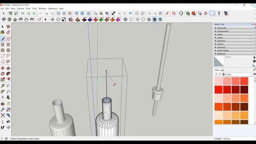Expand the Shadows panel
The height and width of the screenshot is (144, 256).
[235, 41]
